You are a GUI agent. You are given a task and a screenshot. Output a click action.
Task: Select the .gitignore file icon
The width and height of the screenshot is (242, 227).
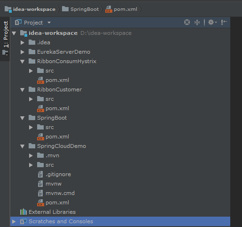point(40,174)
